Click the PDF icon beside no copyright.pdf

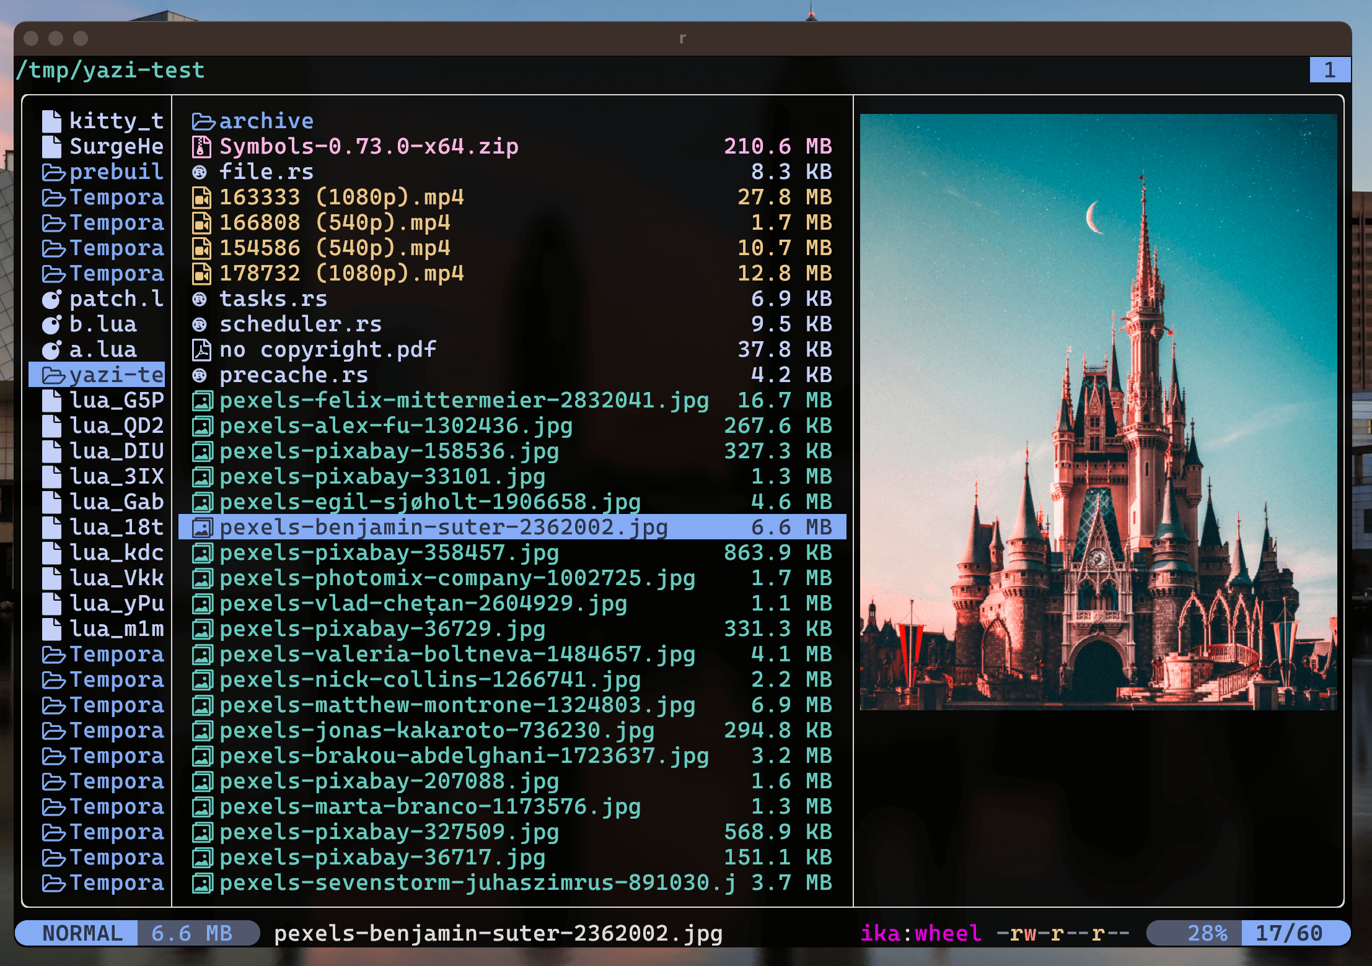click(x=201, y=350)
